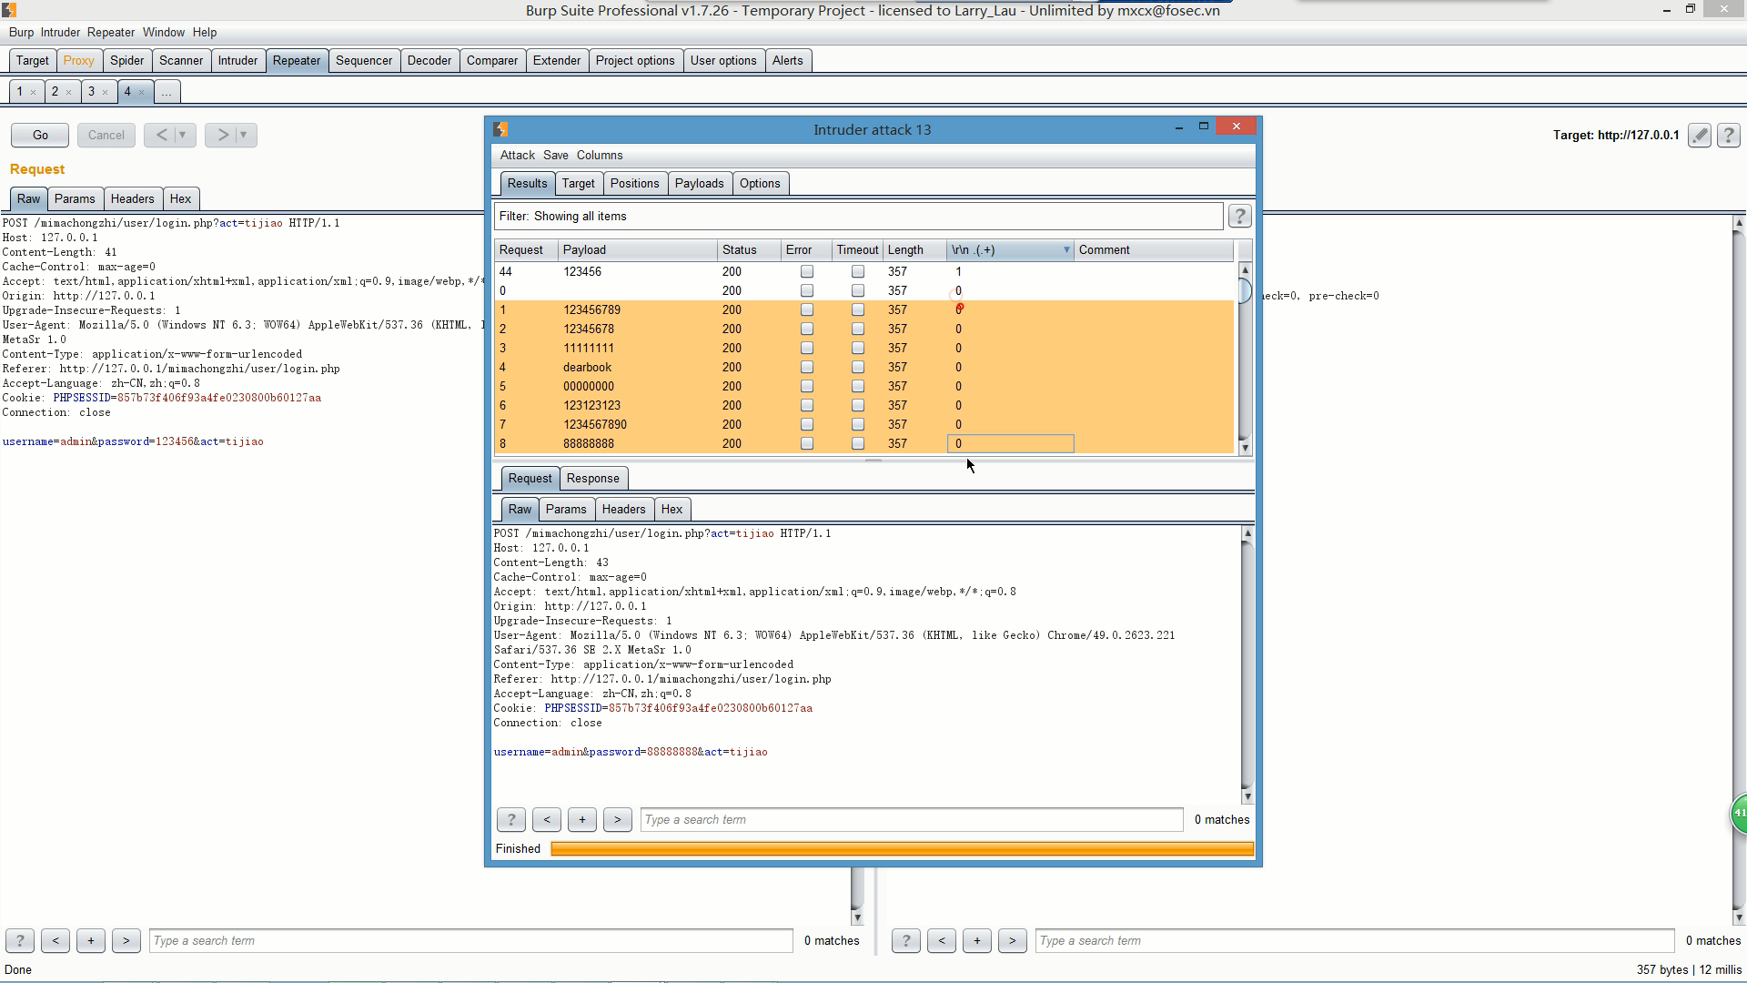Focus Intruder search term input field

click(x=912, y=819)
